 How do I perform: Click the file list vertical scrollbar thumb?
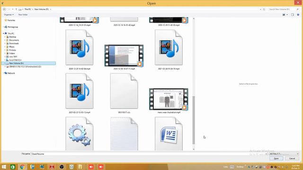pos(194,120)
